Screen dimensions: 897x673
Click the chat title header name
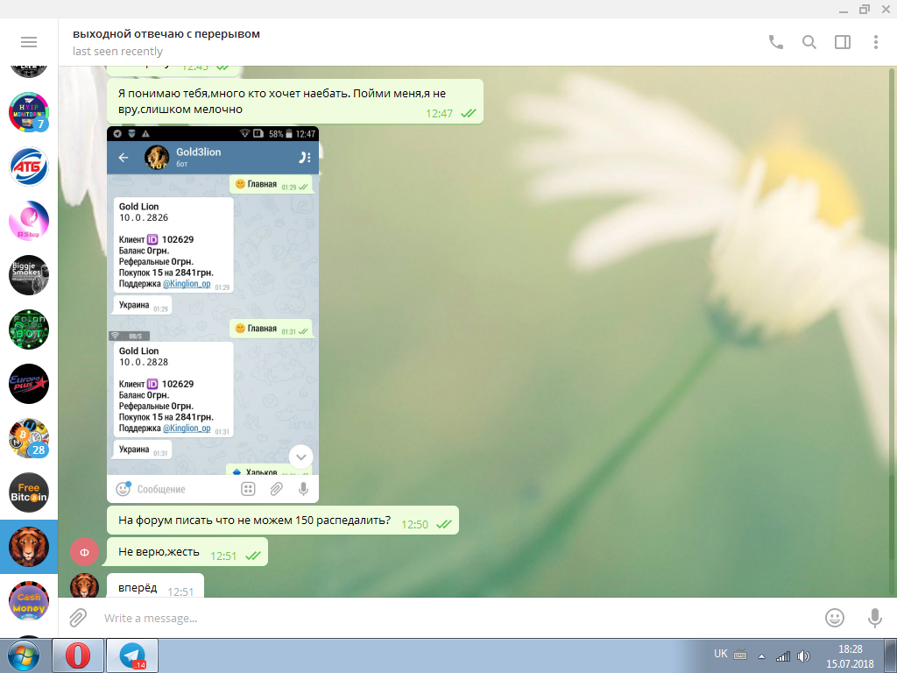click(x=166, y=34)
